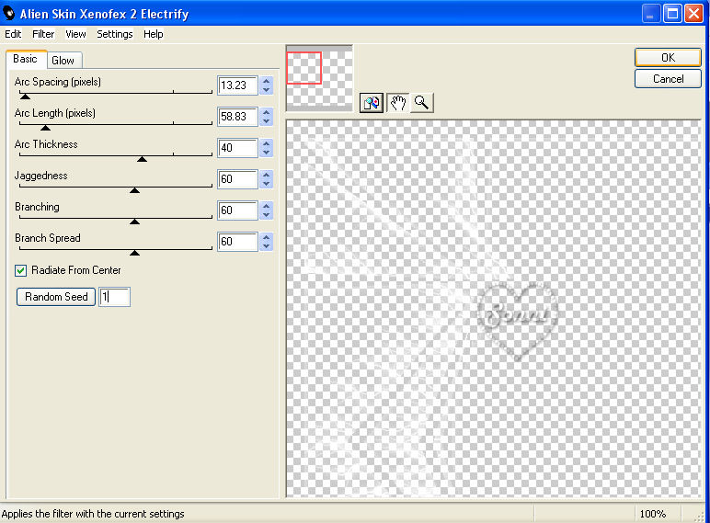710x523 pixels.
Task: Click the Arc Spacing slider handle
Action: tap(26, 97)
